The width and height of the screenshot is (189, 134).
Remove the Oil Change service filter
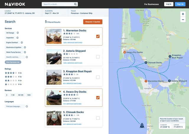pos(18,33)
